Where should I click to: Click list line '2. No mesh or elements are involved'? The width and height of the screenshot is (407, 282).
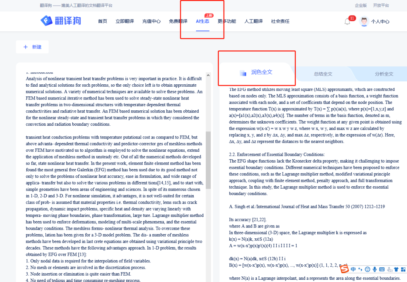click(86, 267)
